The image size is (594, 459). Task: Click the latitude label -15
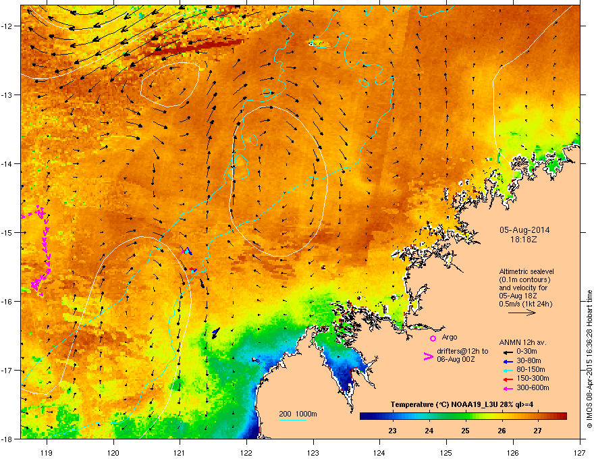click(x=7, y=232)
